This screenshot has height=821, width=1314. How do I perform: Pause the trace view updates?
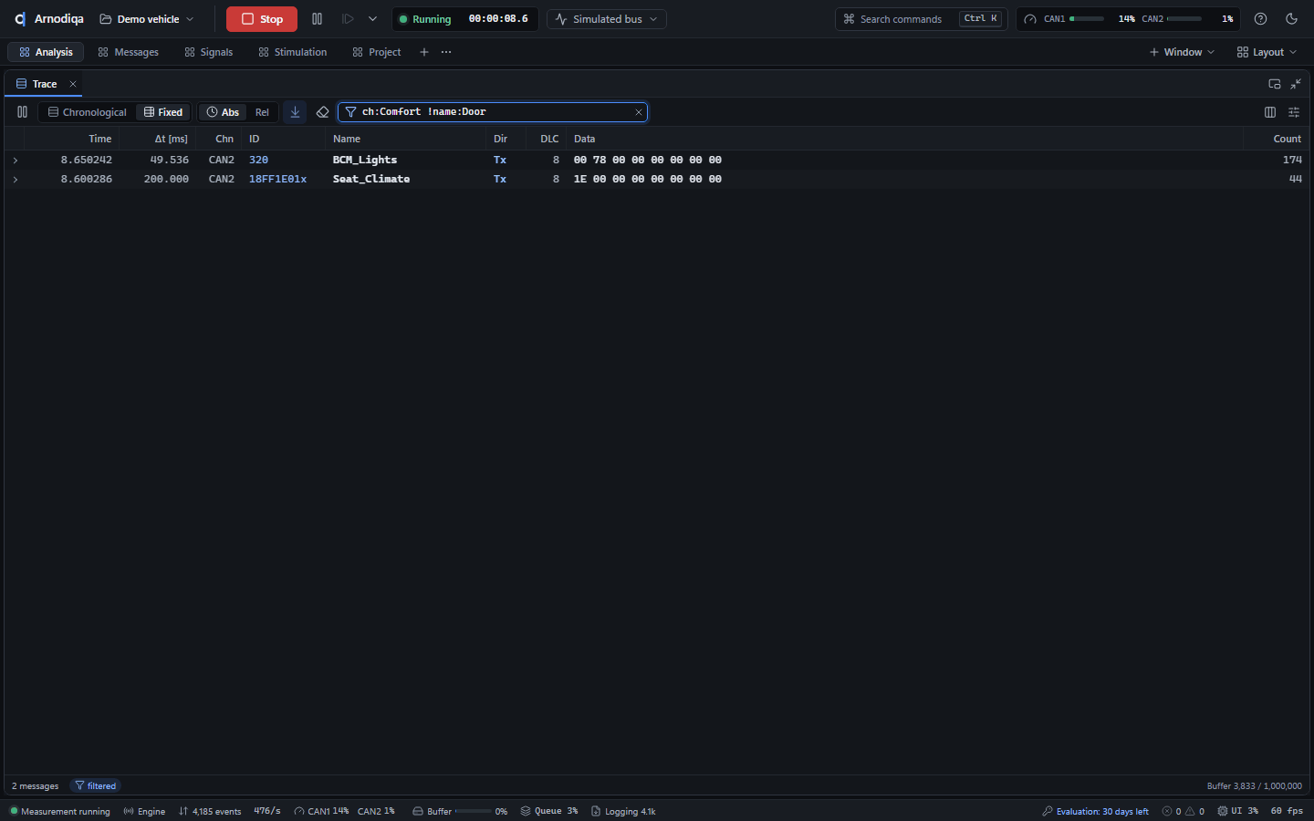[x=22, y=112]
